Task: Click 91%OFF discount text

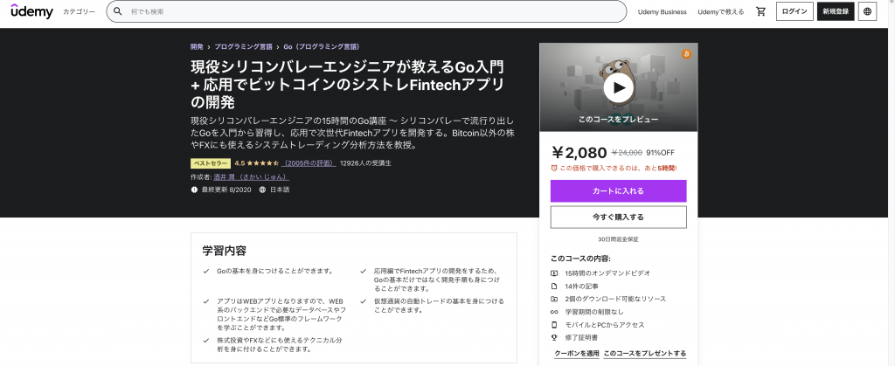Action: tap(661, 152)
